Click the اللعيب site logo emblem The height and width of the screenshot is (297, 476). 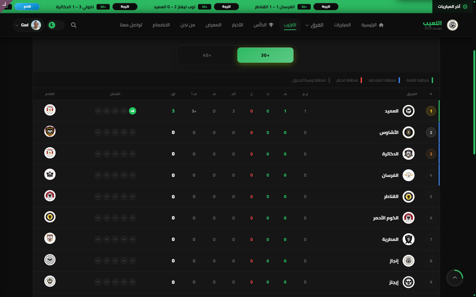pos(452,25)
